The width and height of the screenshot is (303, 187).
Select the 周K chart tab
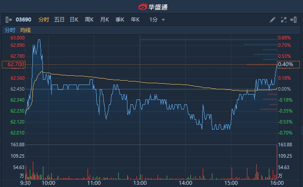(x=89, y=20)
